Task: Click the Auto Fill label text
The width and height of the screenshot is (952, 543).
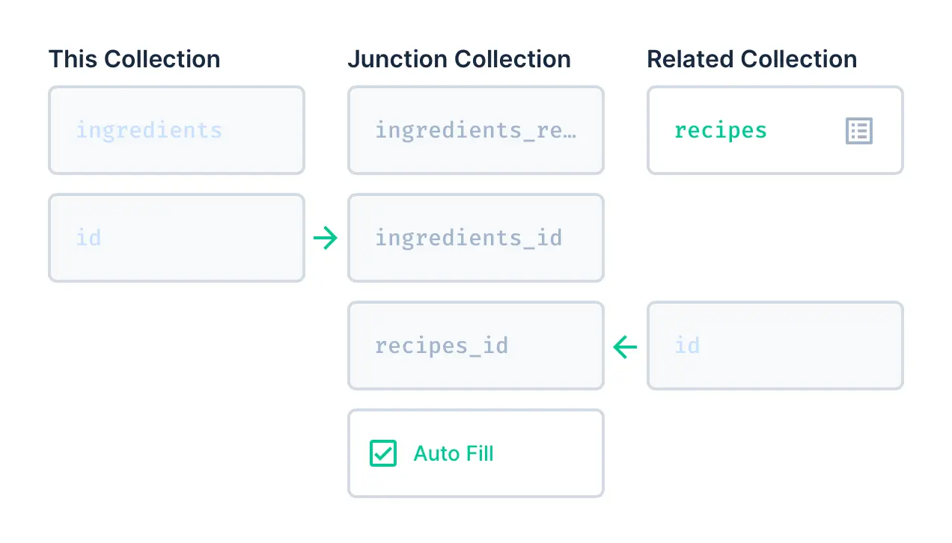Action: coord(454,454)
